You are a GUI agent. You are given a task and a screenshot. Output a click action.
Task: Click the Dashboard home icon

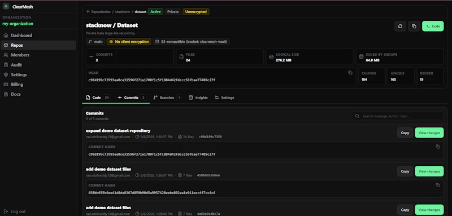coord(6,36)
